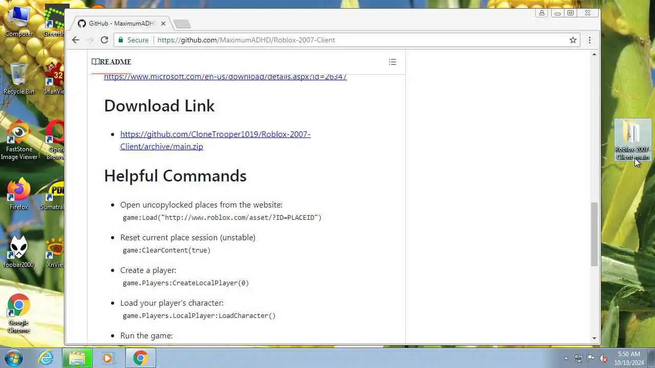The width and height of the screenshot is (655, 368).
Task: Bookmark this page with the star icon
Action: pyautogui.click(x=573, y=40)
